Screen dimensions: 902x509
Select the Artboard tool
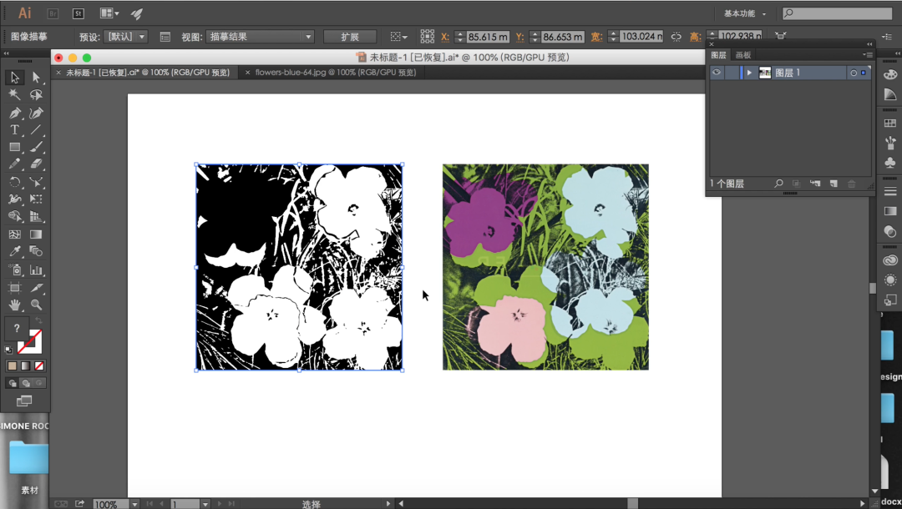[x=14, y=287]
